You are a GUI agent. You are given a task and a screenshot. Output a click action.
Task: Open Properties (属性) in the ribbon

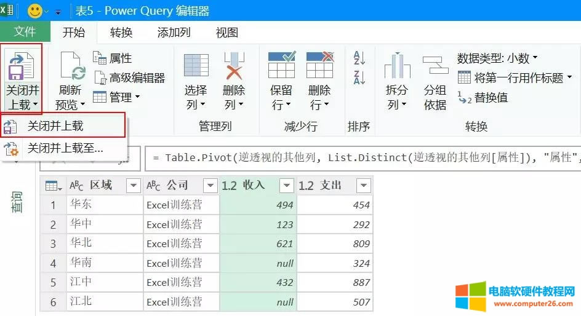point(112,58)
